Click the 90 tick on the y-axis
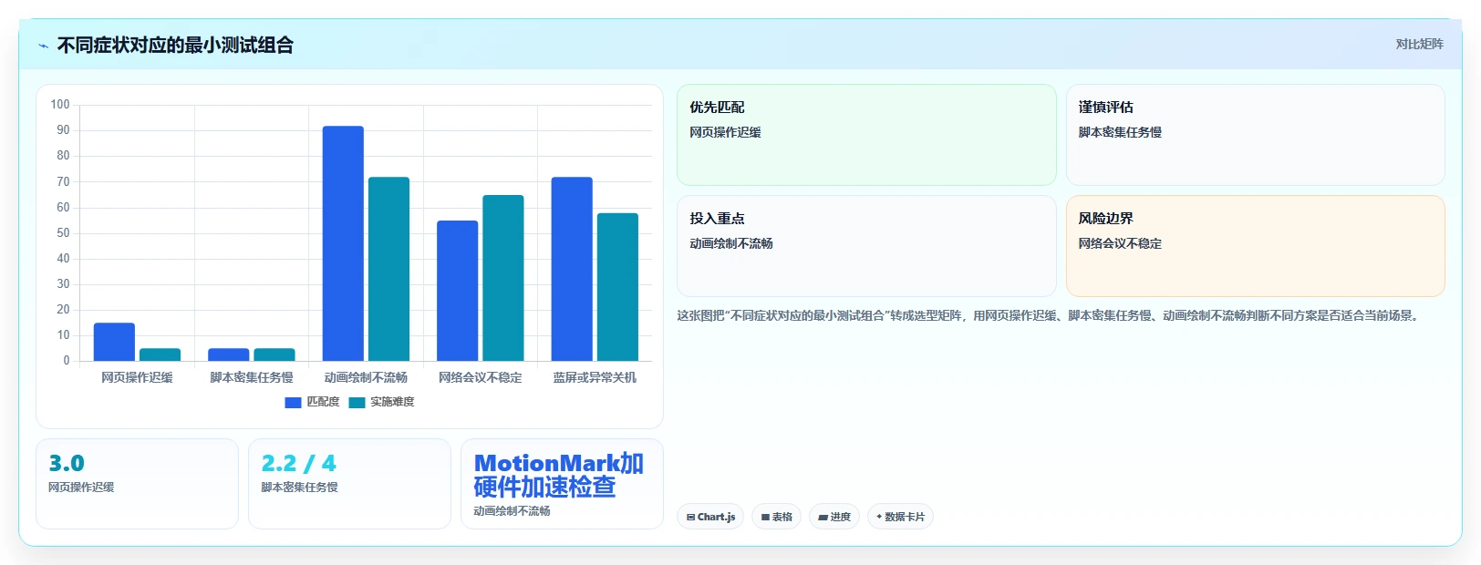The width and height of the screenshot is (1481, 565). point(63,130)
